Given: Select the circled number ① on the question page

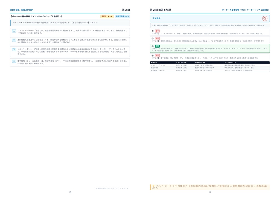Looking at the screenshot, I should click(x=14, y=31).
